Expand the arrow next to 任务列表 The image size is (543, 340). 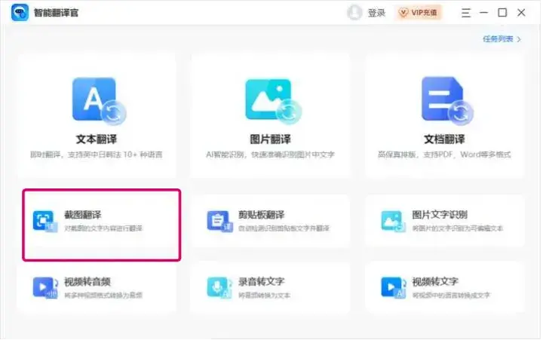click(519, 39)
